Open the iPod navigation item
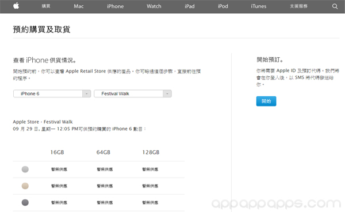Viewport: 345px width, 212px height. click(x=223, y=6)
